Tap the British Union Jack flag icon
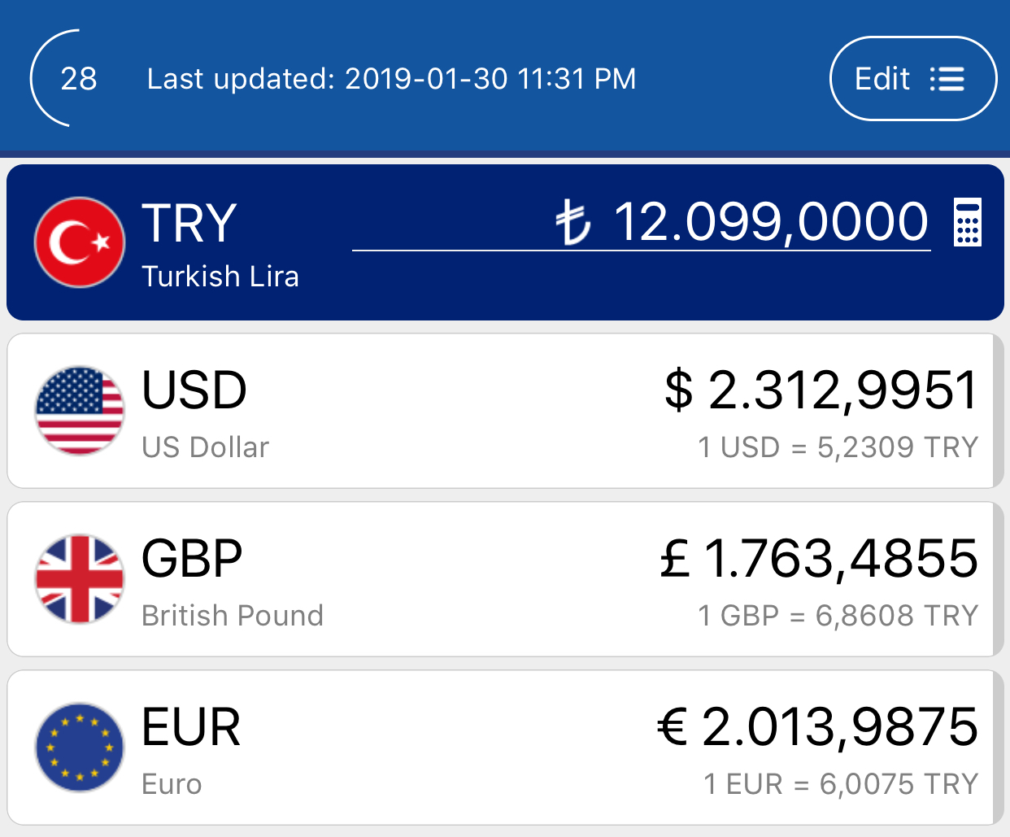Image resolution: width=1010 pixels, height=837 pixels. click(x=80, y=579)
